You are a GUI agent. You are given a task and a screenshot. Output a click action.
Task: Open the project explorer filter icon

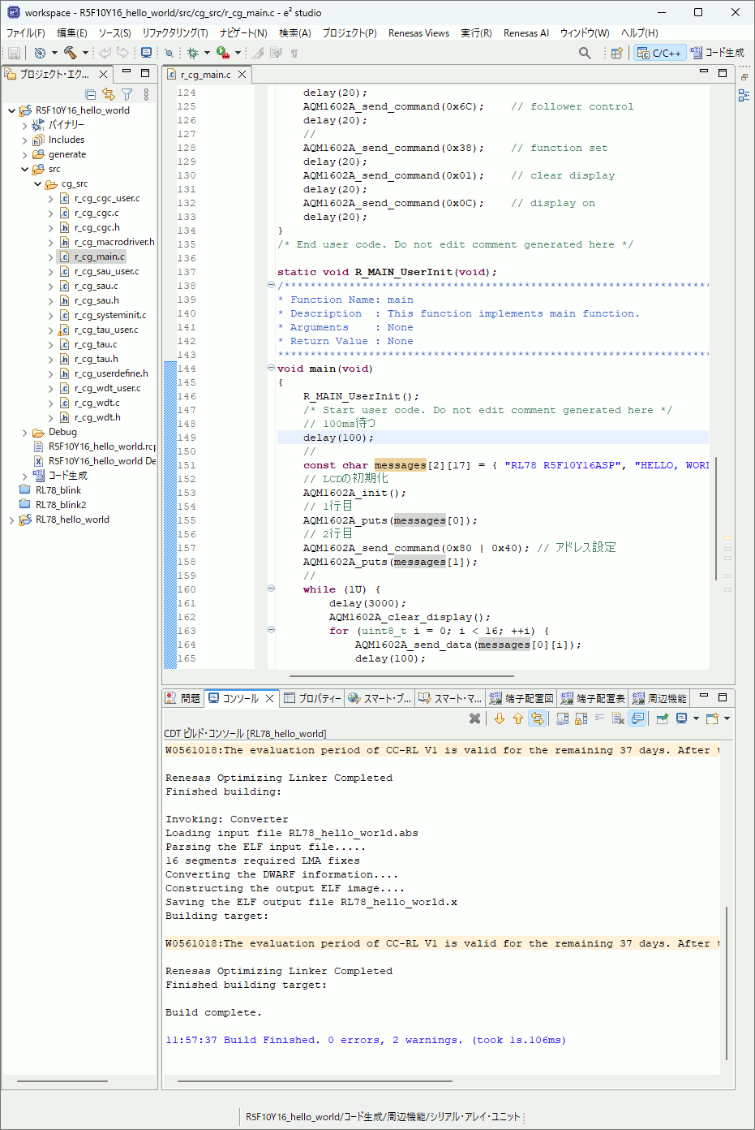(127, 94)
